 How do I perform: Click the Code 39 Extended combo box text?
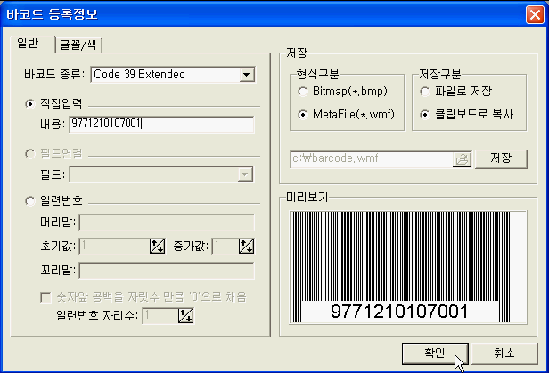(139, 75)
